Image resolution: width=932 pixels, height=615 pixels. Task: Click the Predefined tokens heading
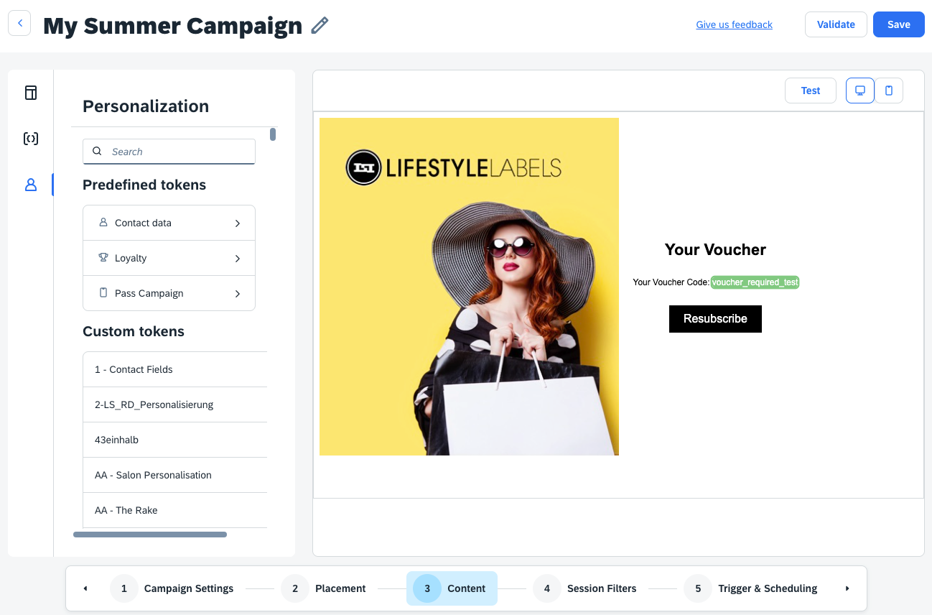[144, 185]
